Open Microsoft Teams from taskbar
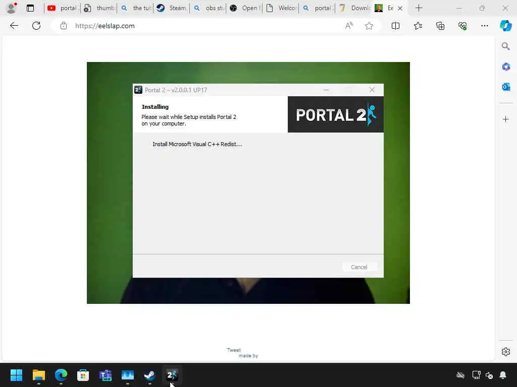The width and height of the screenshot is (517, 387). (106, 375)
